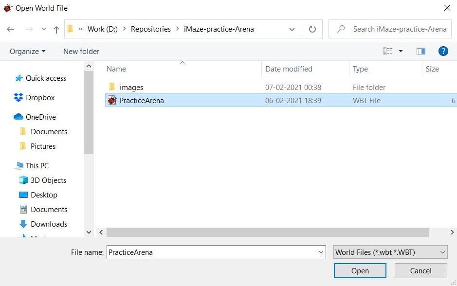Open recent locations dropdown arrow
457x286 pixels.
click(44, 29)
